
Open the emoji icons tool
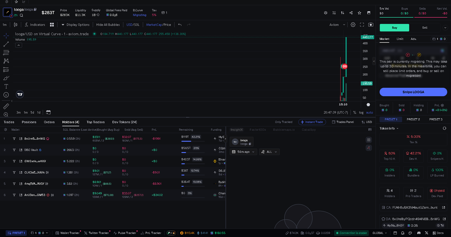click(6, 95)
